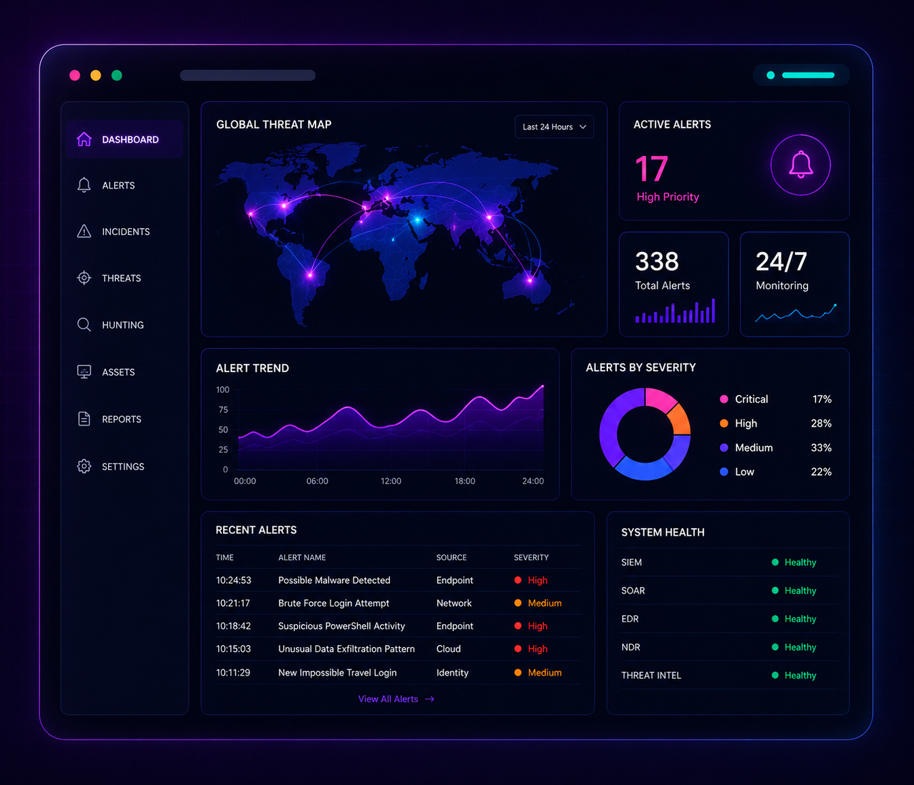The height and width of the screenshot is (785, 914).
Task: Click the Settings gear icon
Action: click(x=84, y=466)
